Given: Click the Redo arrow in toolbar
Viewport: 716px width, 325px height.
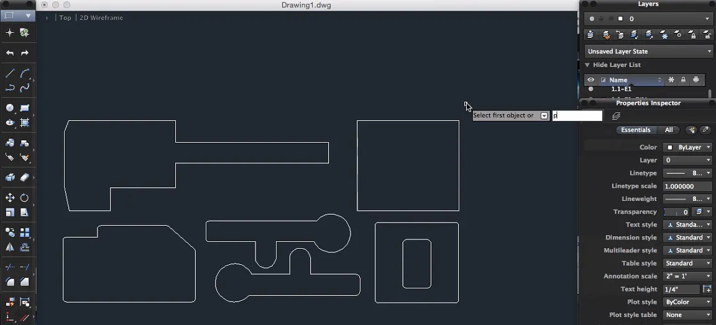Looking at the screenshot, I should tap(25, 53).
